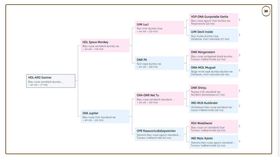Click the LVM Devil Inside card
Image resolution: width=280 pixels, height=157 pixels.
coord(214,35)
